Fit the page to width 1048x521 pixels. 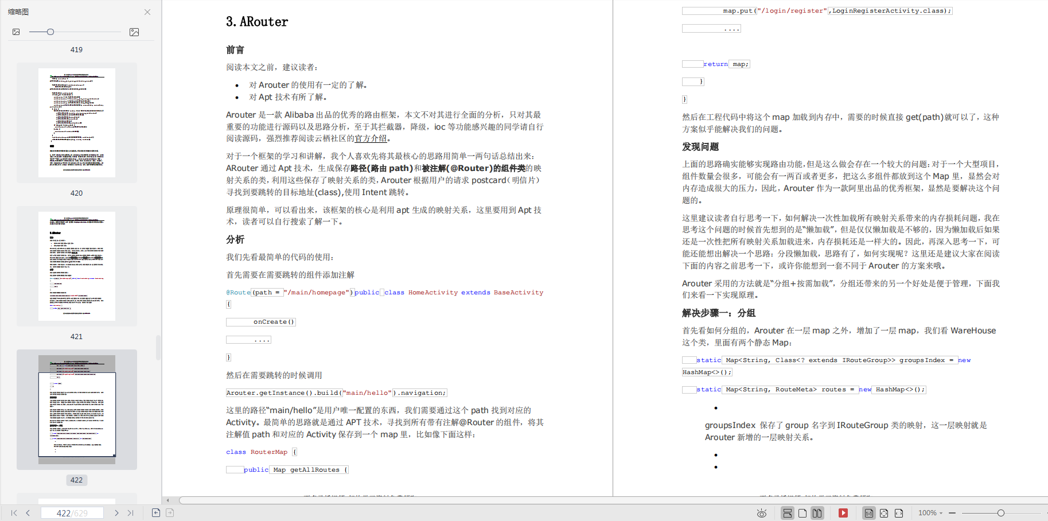pyautogui.click(x=899, y=513)
